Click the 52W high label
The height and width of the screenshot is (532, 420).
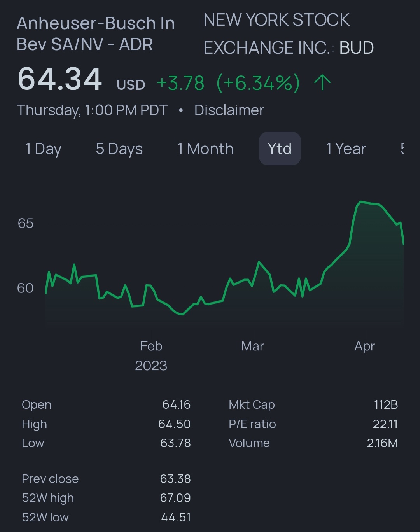48,498
